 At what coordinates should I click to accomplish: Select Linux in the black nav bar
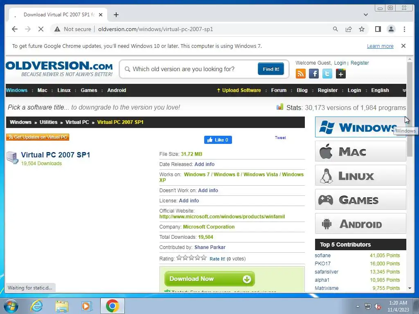[x=64, y=90]
